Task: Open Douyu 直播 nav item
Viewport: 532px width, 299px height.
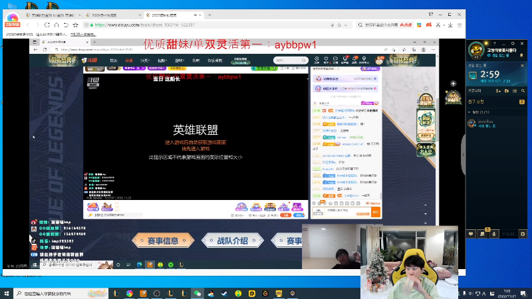Action: click(129, 60)
